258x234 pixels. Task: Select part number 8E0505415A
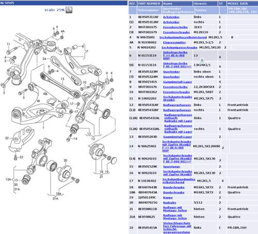click(x=148, y=228)
